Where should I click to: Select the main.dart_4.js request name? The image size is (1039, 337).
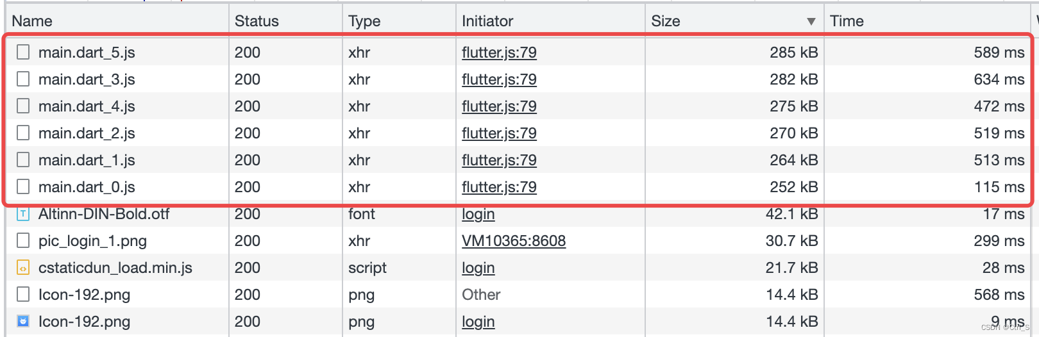point(87,106)
